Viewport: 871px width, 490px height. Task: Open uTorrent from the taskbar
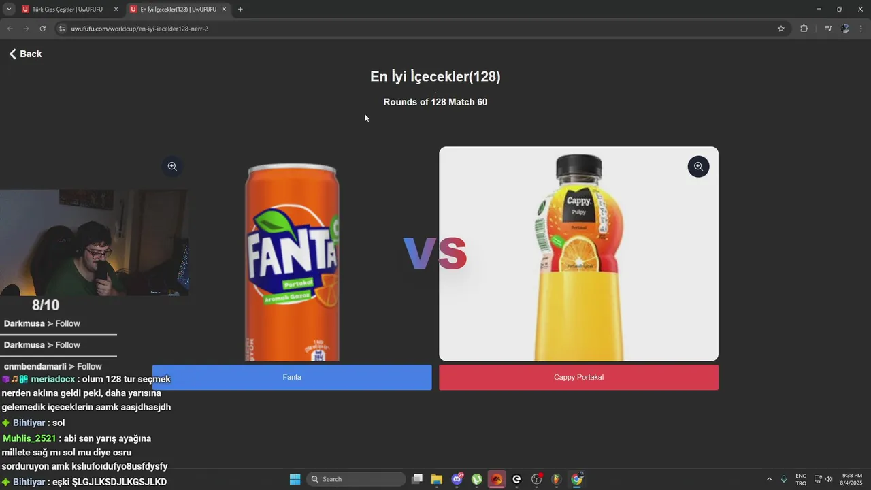click(x=477, y=479)
